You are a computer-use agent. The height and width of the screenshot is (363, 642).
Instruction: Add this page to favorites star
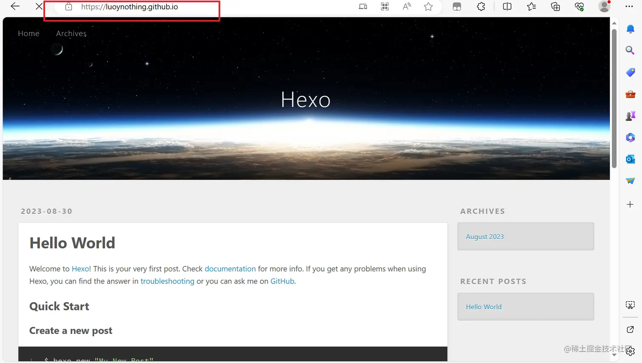[428, 6]
